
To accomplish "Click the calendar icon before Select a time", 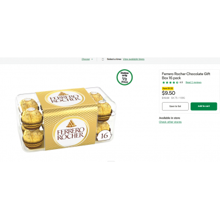I will pos(103,59).
